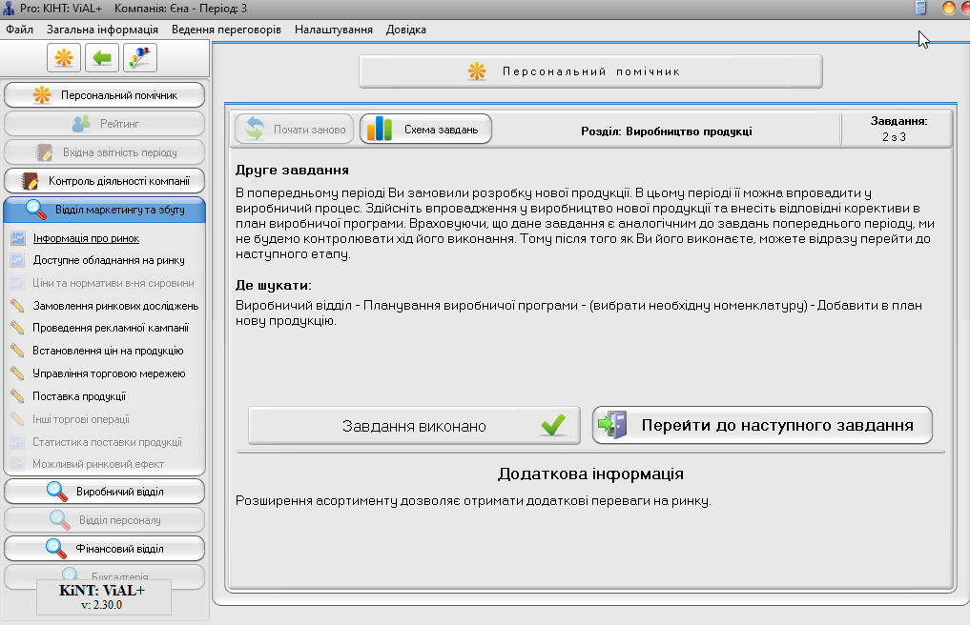Click the green back arrow toolbar icon
Image resolution: width=970 pixels, height=625 pixels.
(x=102, y=58)
